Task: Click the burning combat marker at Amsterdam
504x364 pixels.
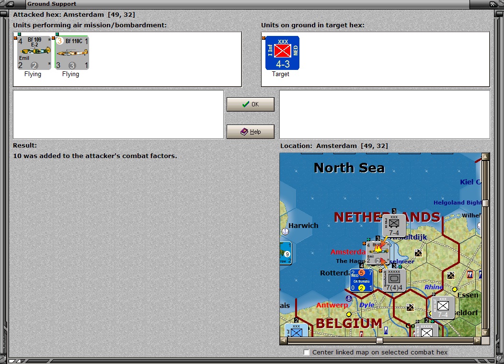Action: pyautogui.click(x=378, y=248)
